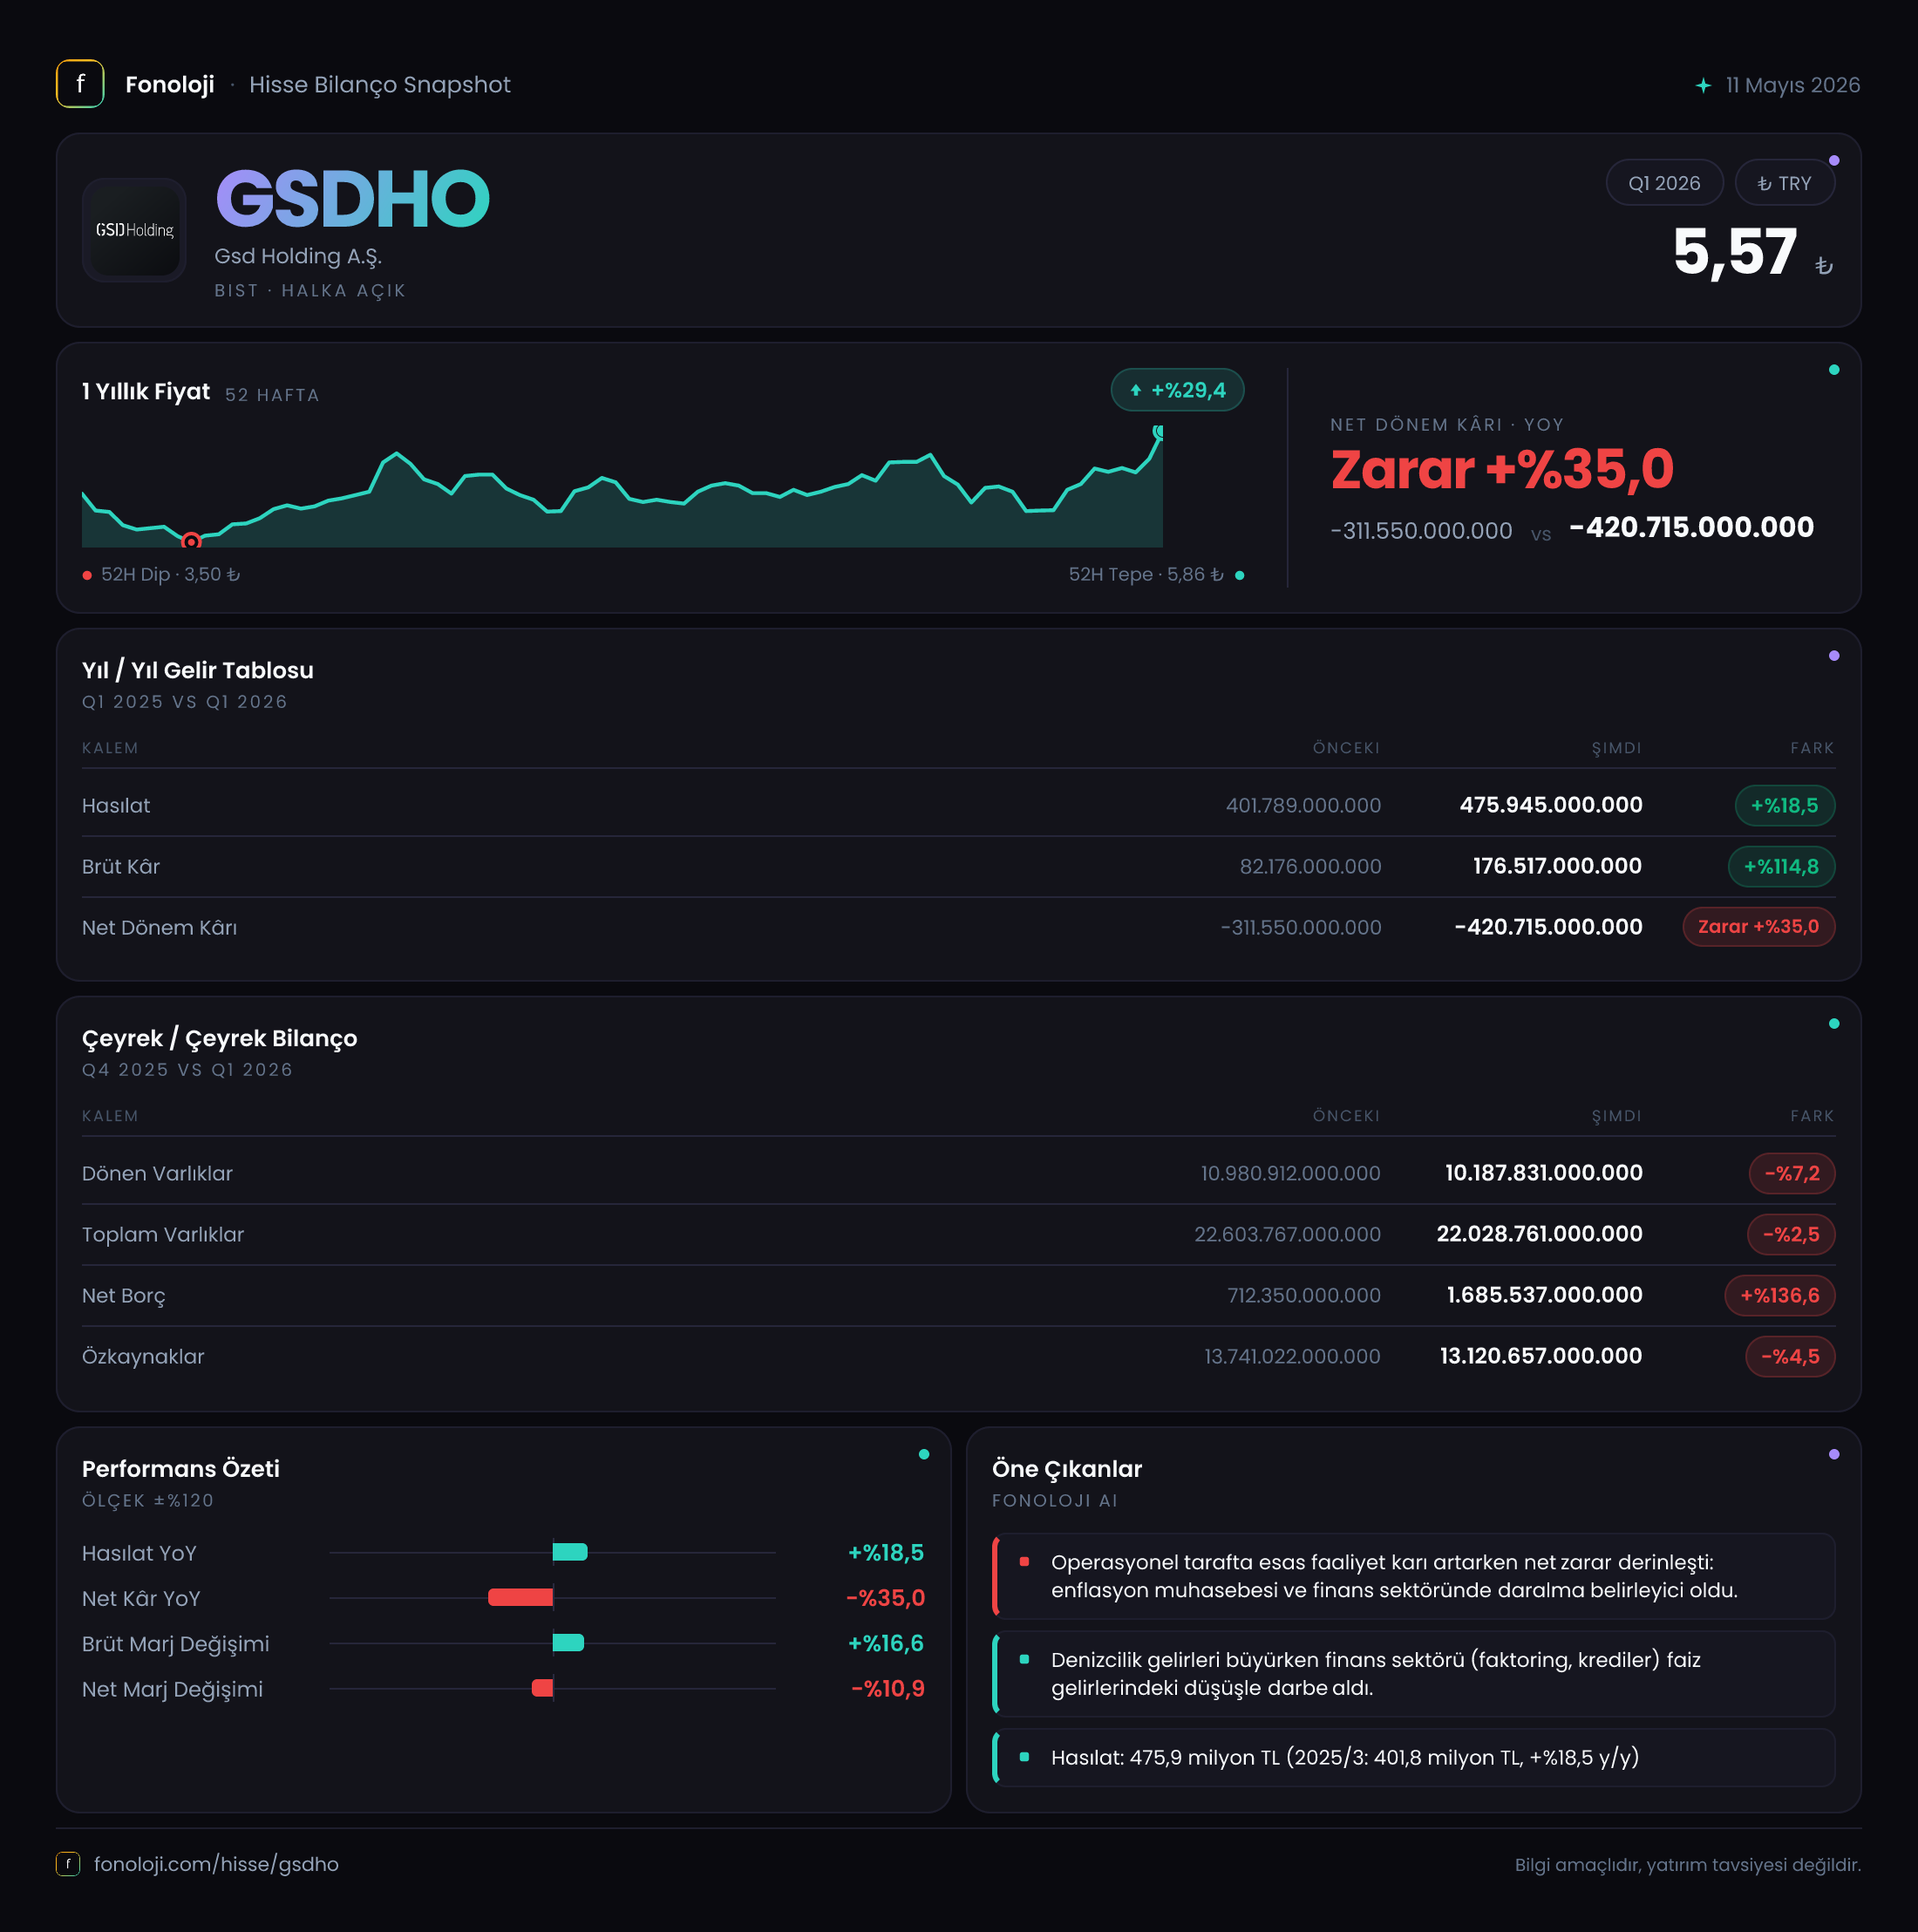Click the Hasılat YoY performance bar
1918x1932 pixels.
tap(570, 1552)
